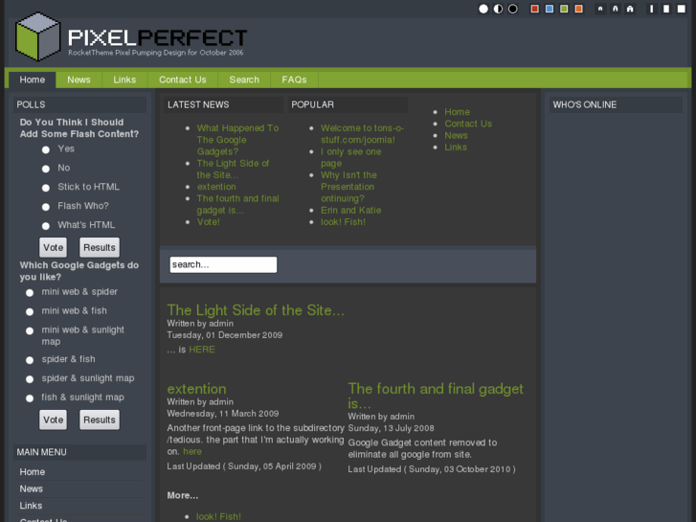Select the dark (black circle) style icon
The height and width of the screenshot is (522, 696).
pyautogui.click(x=513, y=9)
